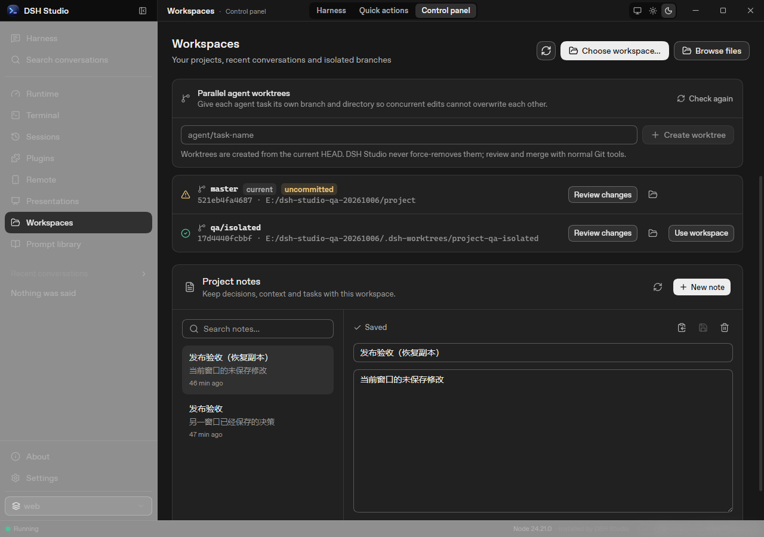The width and height of the screenshot is (764, 537).
Task: Click the note title field
Action: coord(543,353)
